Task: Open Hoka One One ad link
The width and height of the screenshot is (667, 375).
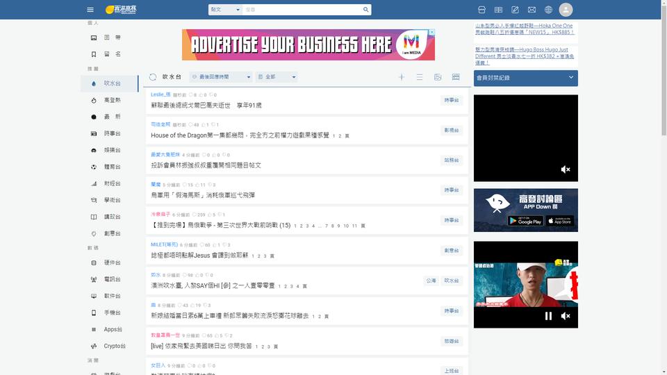Action: pyautogui.click(x=525, y=29)
